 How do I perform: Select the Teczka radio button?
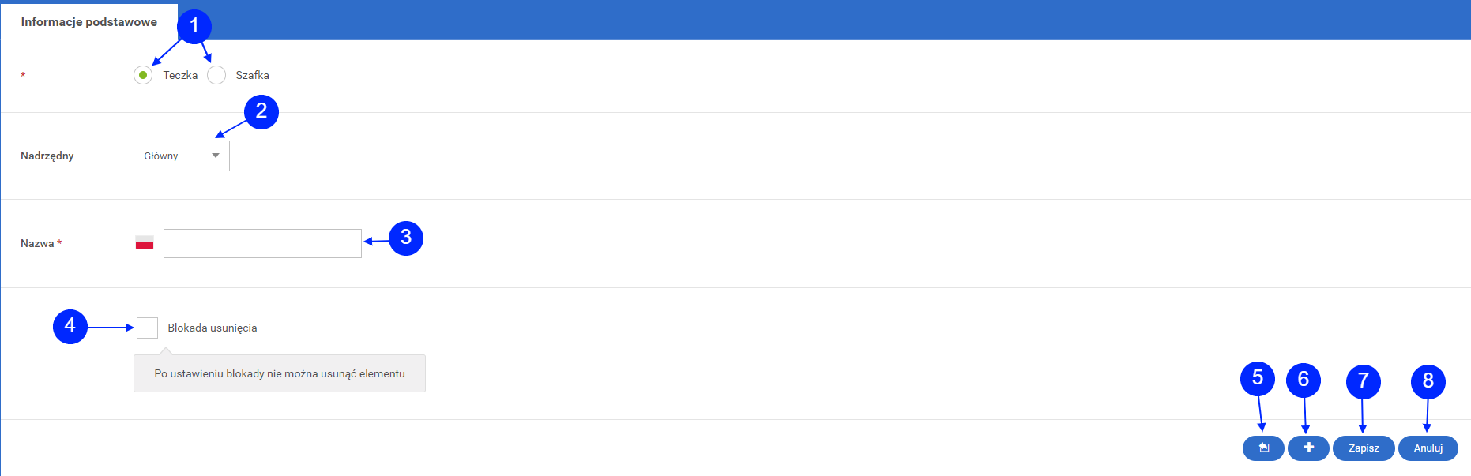tap(143, 75)
